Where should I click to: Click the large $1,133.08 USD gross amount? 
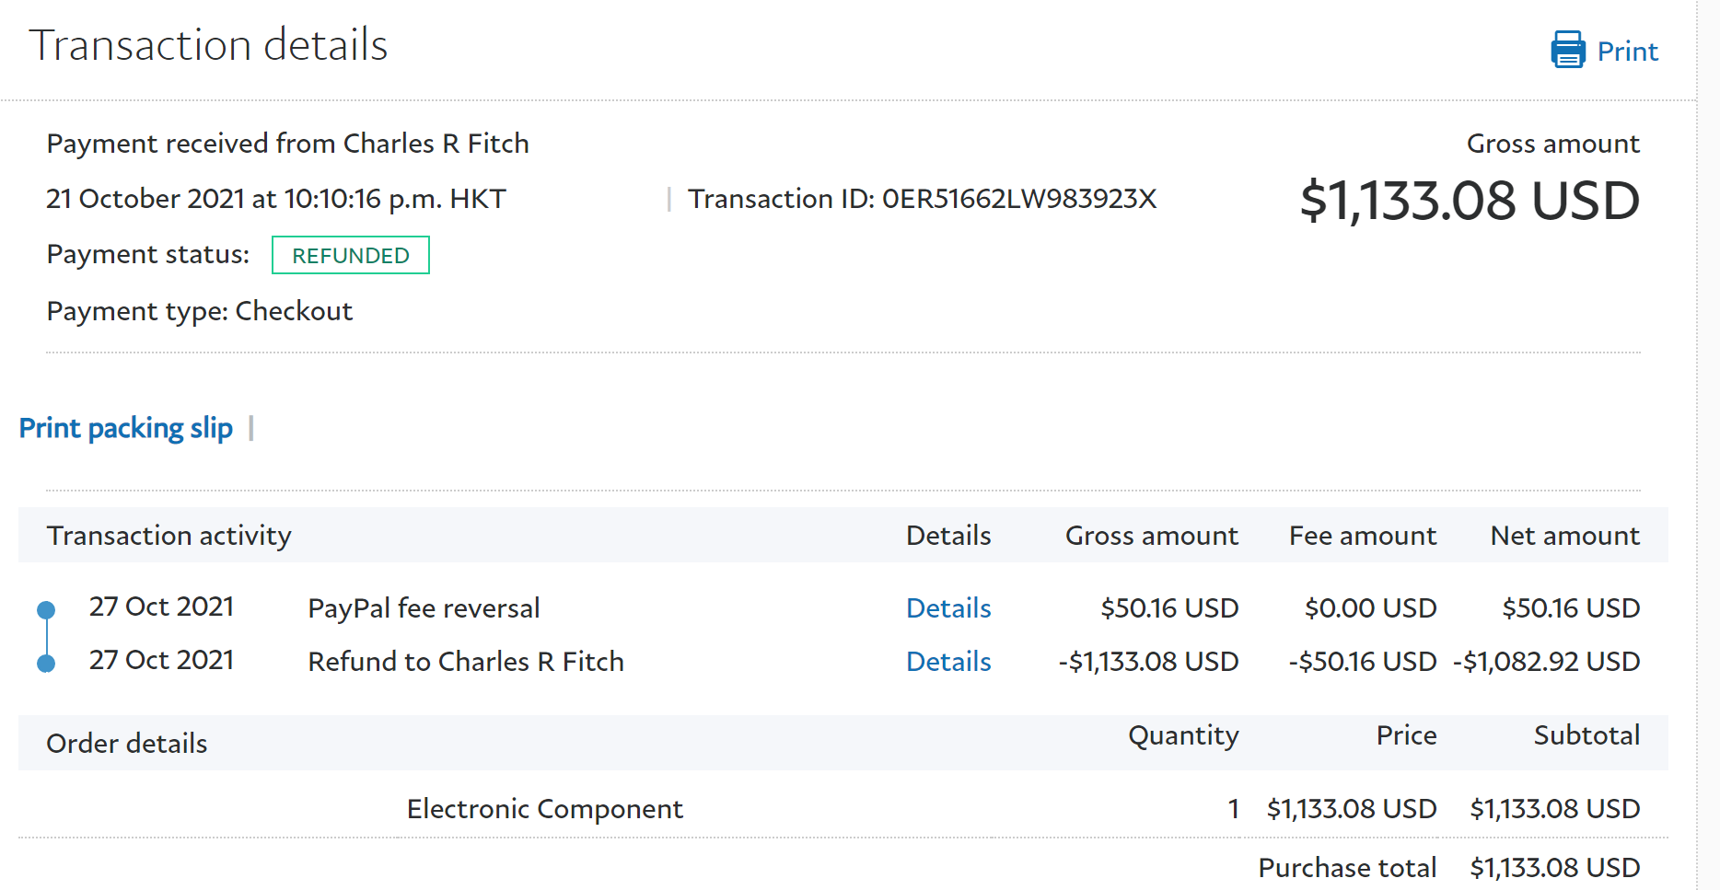pyautogui.click(x=1470, y=201)
